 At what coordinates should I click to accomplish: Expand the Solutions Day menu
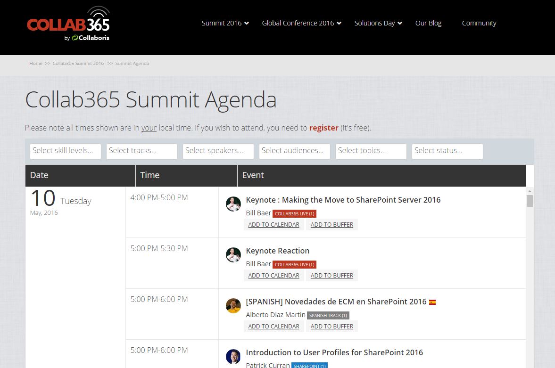[x=378, y=23]
